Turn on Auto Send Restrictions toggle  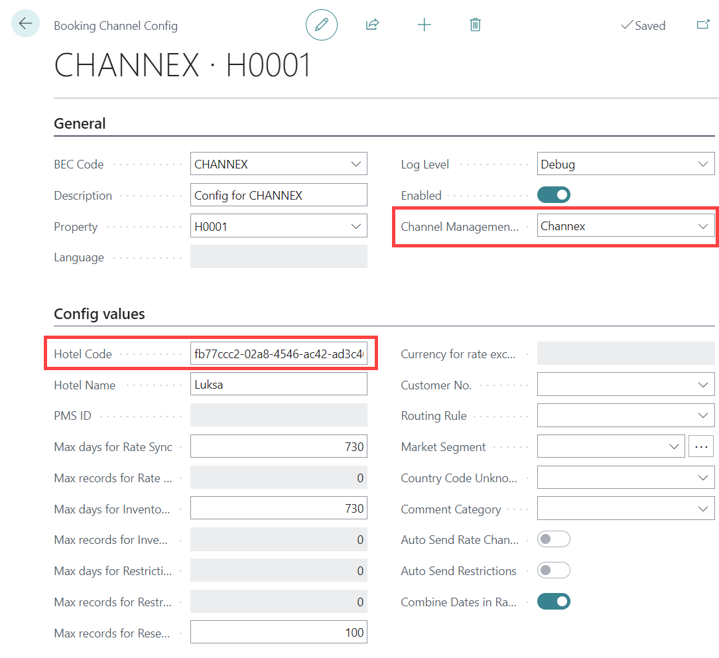pyautogui.click(x=553, y=570)
